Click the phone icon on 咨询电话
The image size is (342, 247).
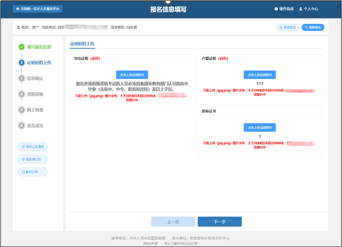point(281,27)
